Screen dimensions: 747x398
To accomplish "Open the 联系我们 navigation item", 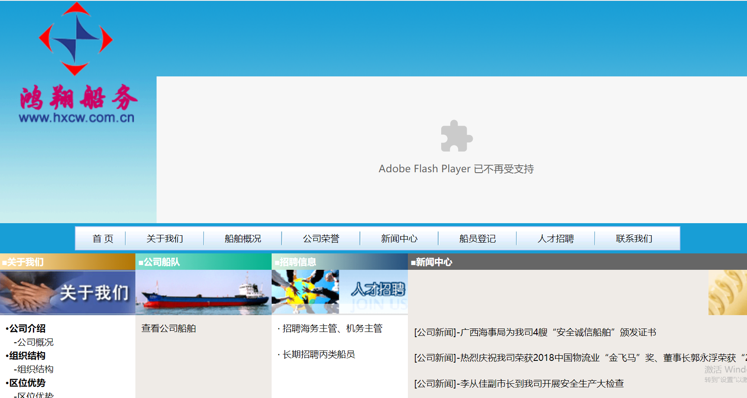I will pyautogui.click(x=634, y=238).
